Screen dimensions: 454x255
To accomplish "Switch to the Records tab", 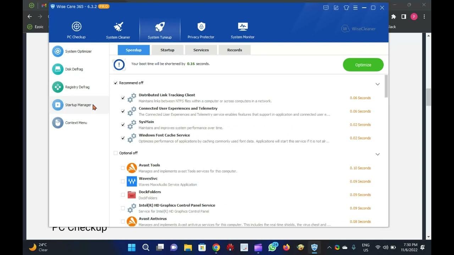I will [234, 50].
